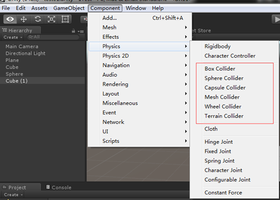The height and width of the screenshot is (200, 280).
Task: Add a Spring Joint component
Action: tap(235, 161)
